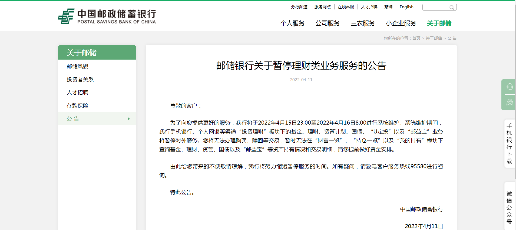Open the map location pin icon
The image size is (516, 230).
click(510, 102)
